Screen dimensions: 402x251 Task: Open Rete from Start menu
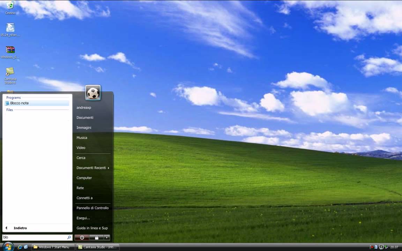[x=80, y=188]
